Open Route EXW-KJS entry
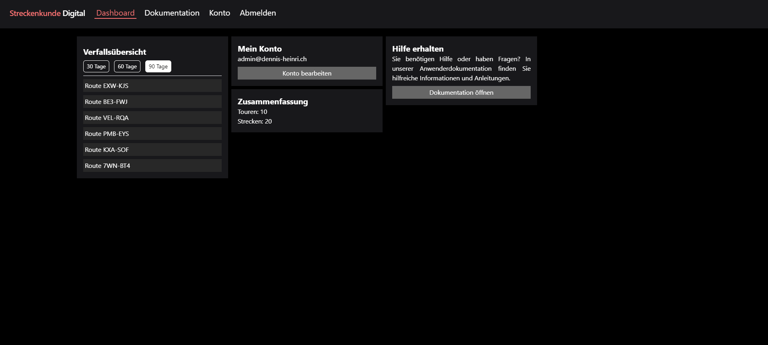Screen dimensions: 768x345 [152, 86]
